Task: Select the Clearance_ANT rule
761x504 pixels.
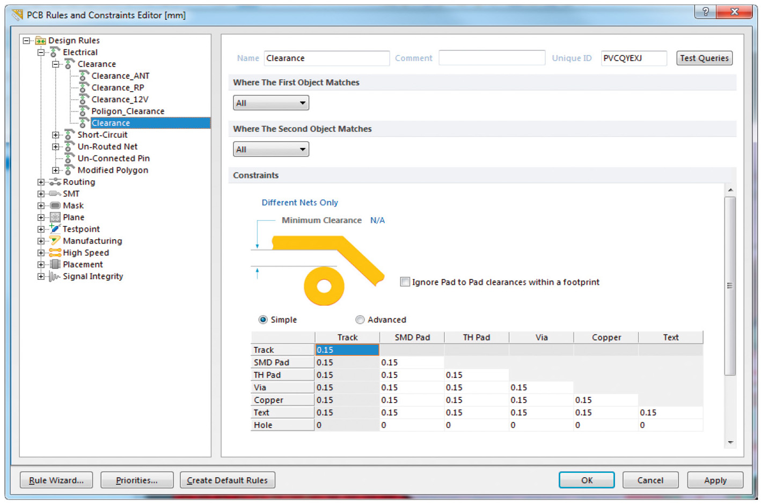Action: tap(120, 76)
